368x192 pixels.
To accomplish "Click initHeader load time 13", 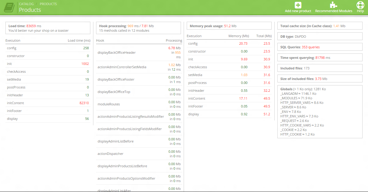I will pos(87,95).
